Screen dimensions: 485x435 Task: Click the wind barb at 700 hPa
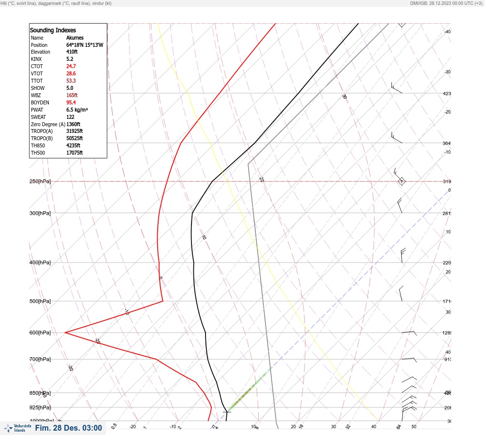[x=409, y=360]
